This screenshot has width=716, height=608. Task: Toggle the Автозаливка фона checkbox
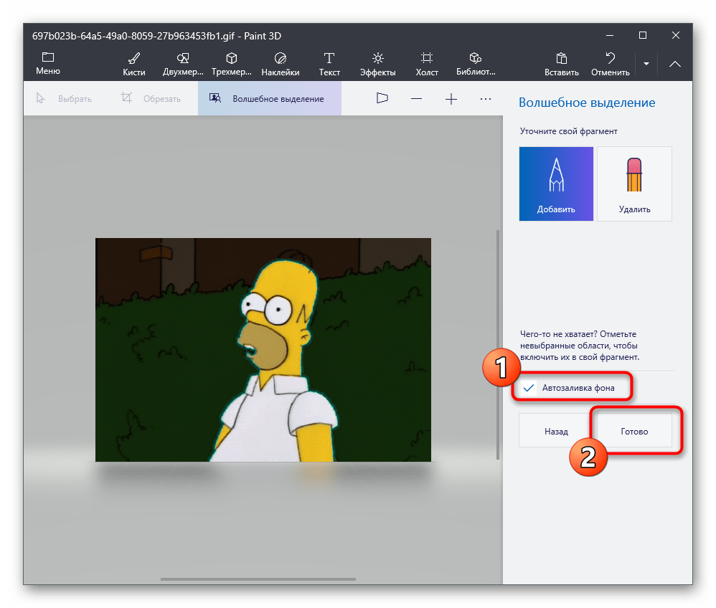click(529, 388)
